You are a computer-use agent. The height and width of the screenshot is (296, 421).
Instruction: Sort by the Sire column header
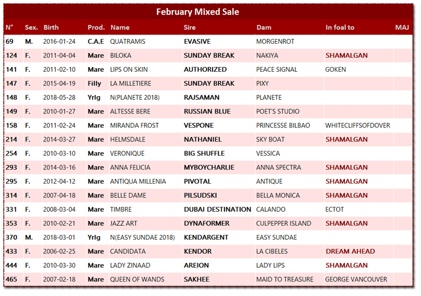(189, 28)
